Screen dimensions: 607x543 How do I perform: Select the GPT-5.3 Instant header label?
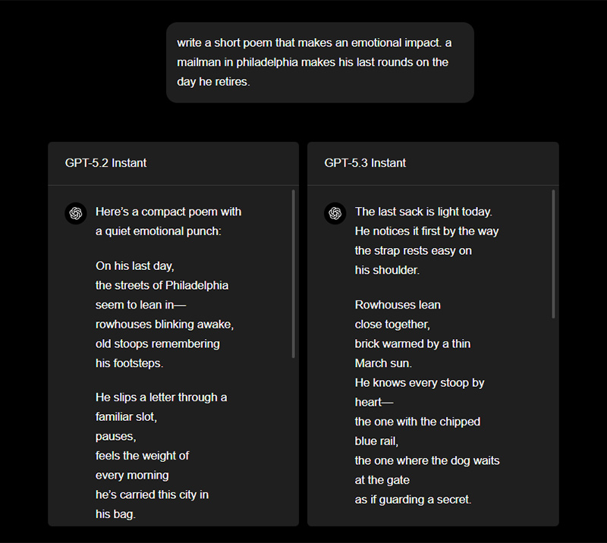pyautogui.click(x=365, y=163)
